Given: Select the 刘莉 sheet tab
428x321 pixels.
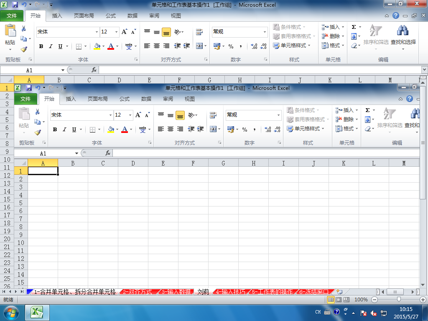Looking at the screenshot, I should (203, 292).
